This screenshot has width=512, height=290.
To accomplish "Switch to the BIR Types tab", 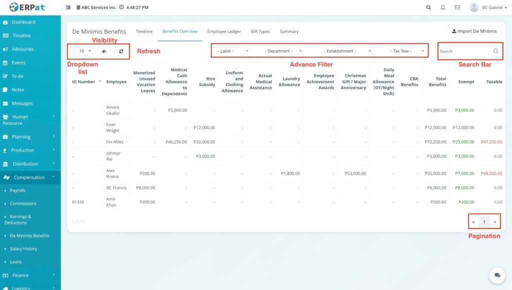I will coord(260,31).
